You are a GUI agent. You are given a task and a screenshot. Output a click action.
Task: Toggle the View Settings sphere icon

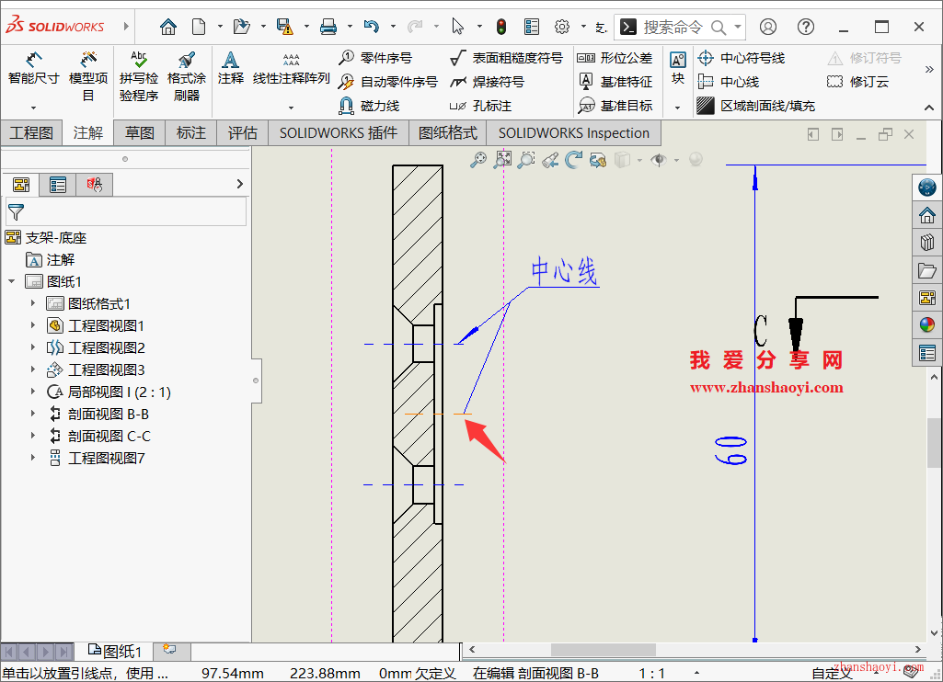click(696, 159)
